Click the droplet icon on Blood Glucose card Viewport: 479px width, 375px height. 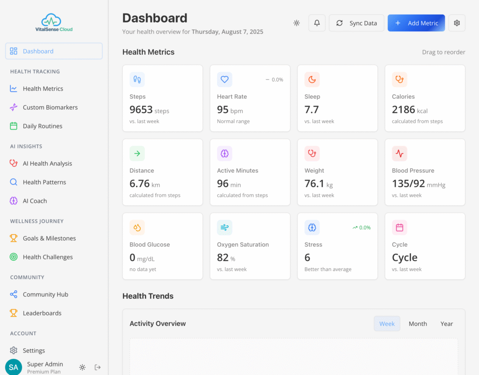click(137, 228)
